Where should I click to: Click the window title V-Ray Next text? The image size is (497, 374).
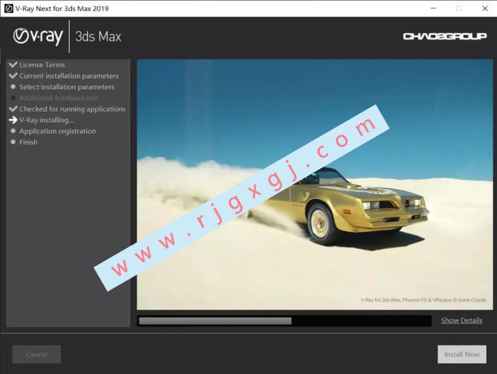click(62, 9)
